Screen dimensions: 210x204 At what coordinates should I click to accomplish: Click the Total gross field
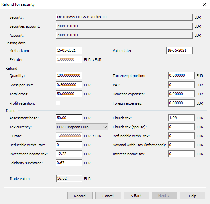[x=69, y=94]
